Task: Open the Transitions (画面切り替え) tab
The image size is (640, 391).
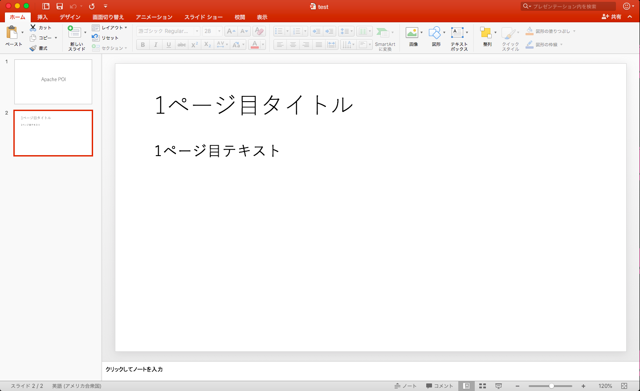Action: point(108,17)
